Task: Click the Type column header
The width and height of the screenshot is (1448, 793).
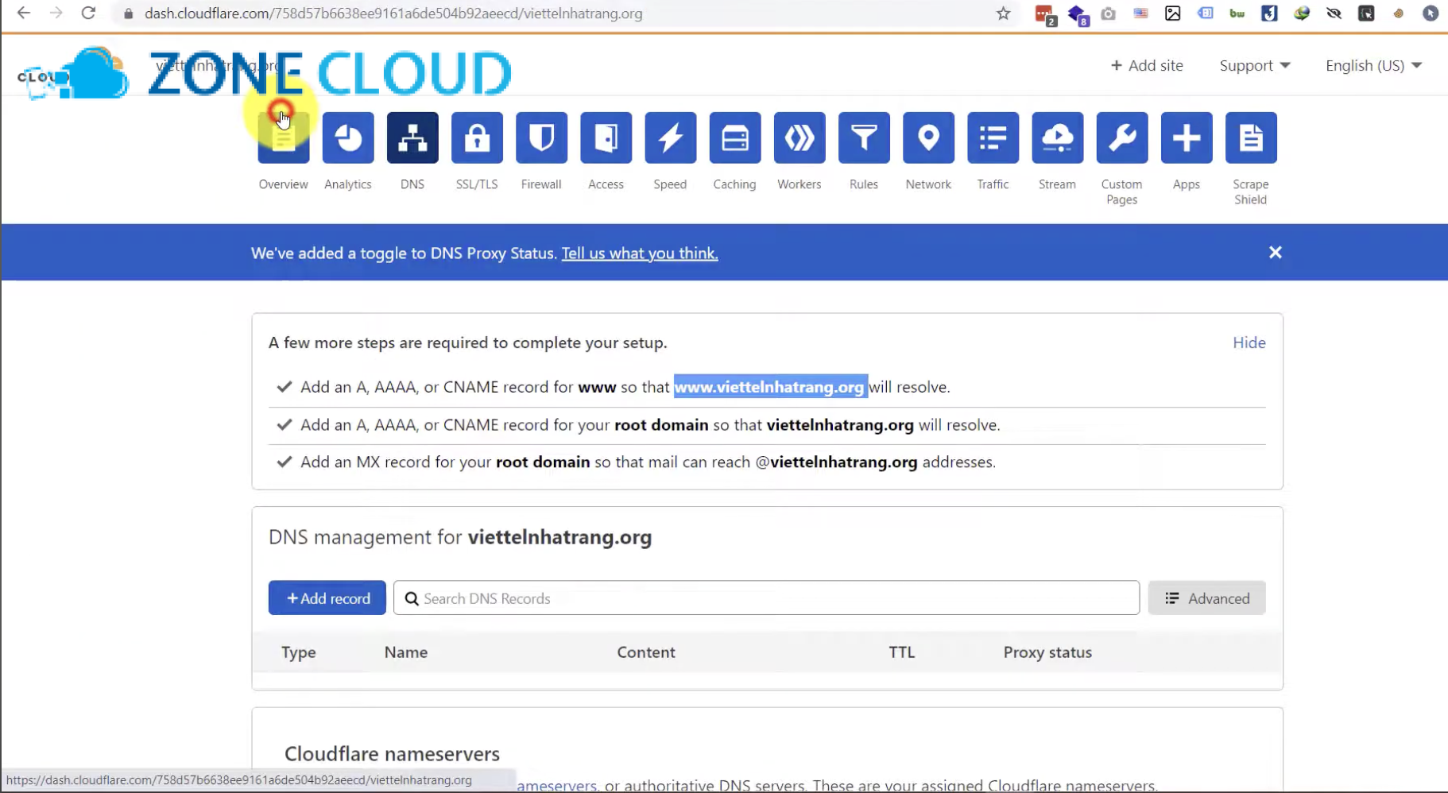Action: (299, 652)
